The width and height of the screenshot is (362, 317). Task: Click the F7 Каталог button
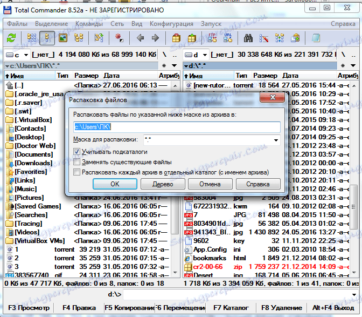pyautogui.click(x=231, y=308)
